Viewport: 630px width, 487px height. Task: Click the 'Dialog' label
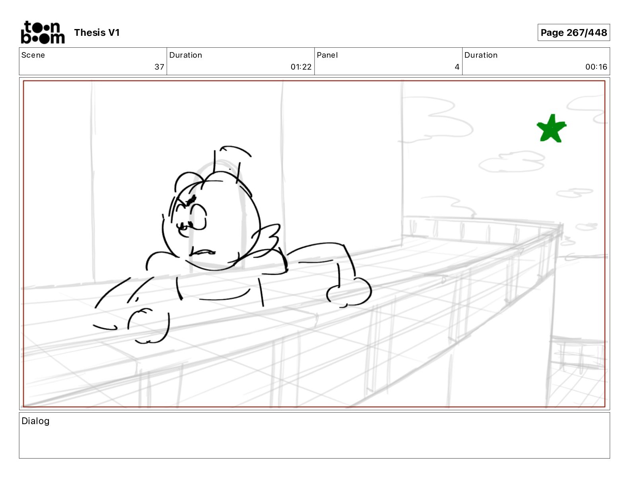(x=35, y=421)
